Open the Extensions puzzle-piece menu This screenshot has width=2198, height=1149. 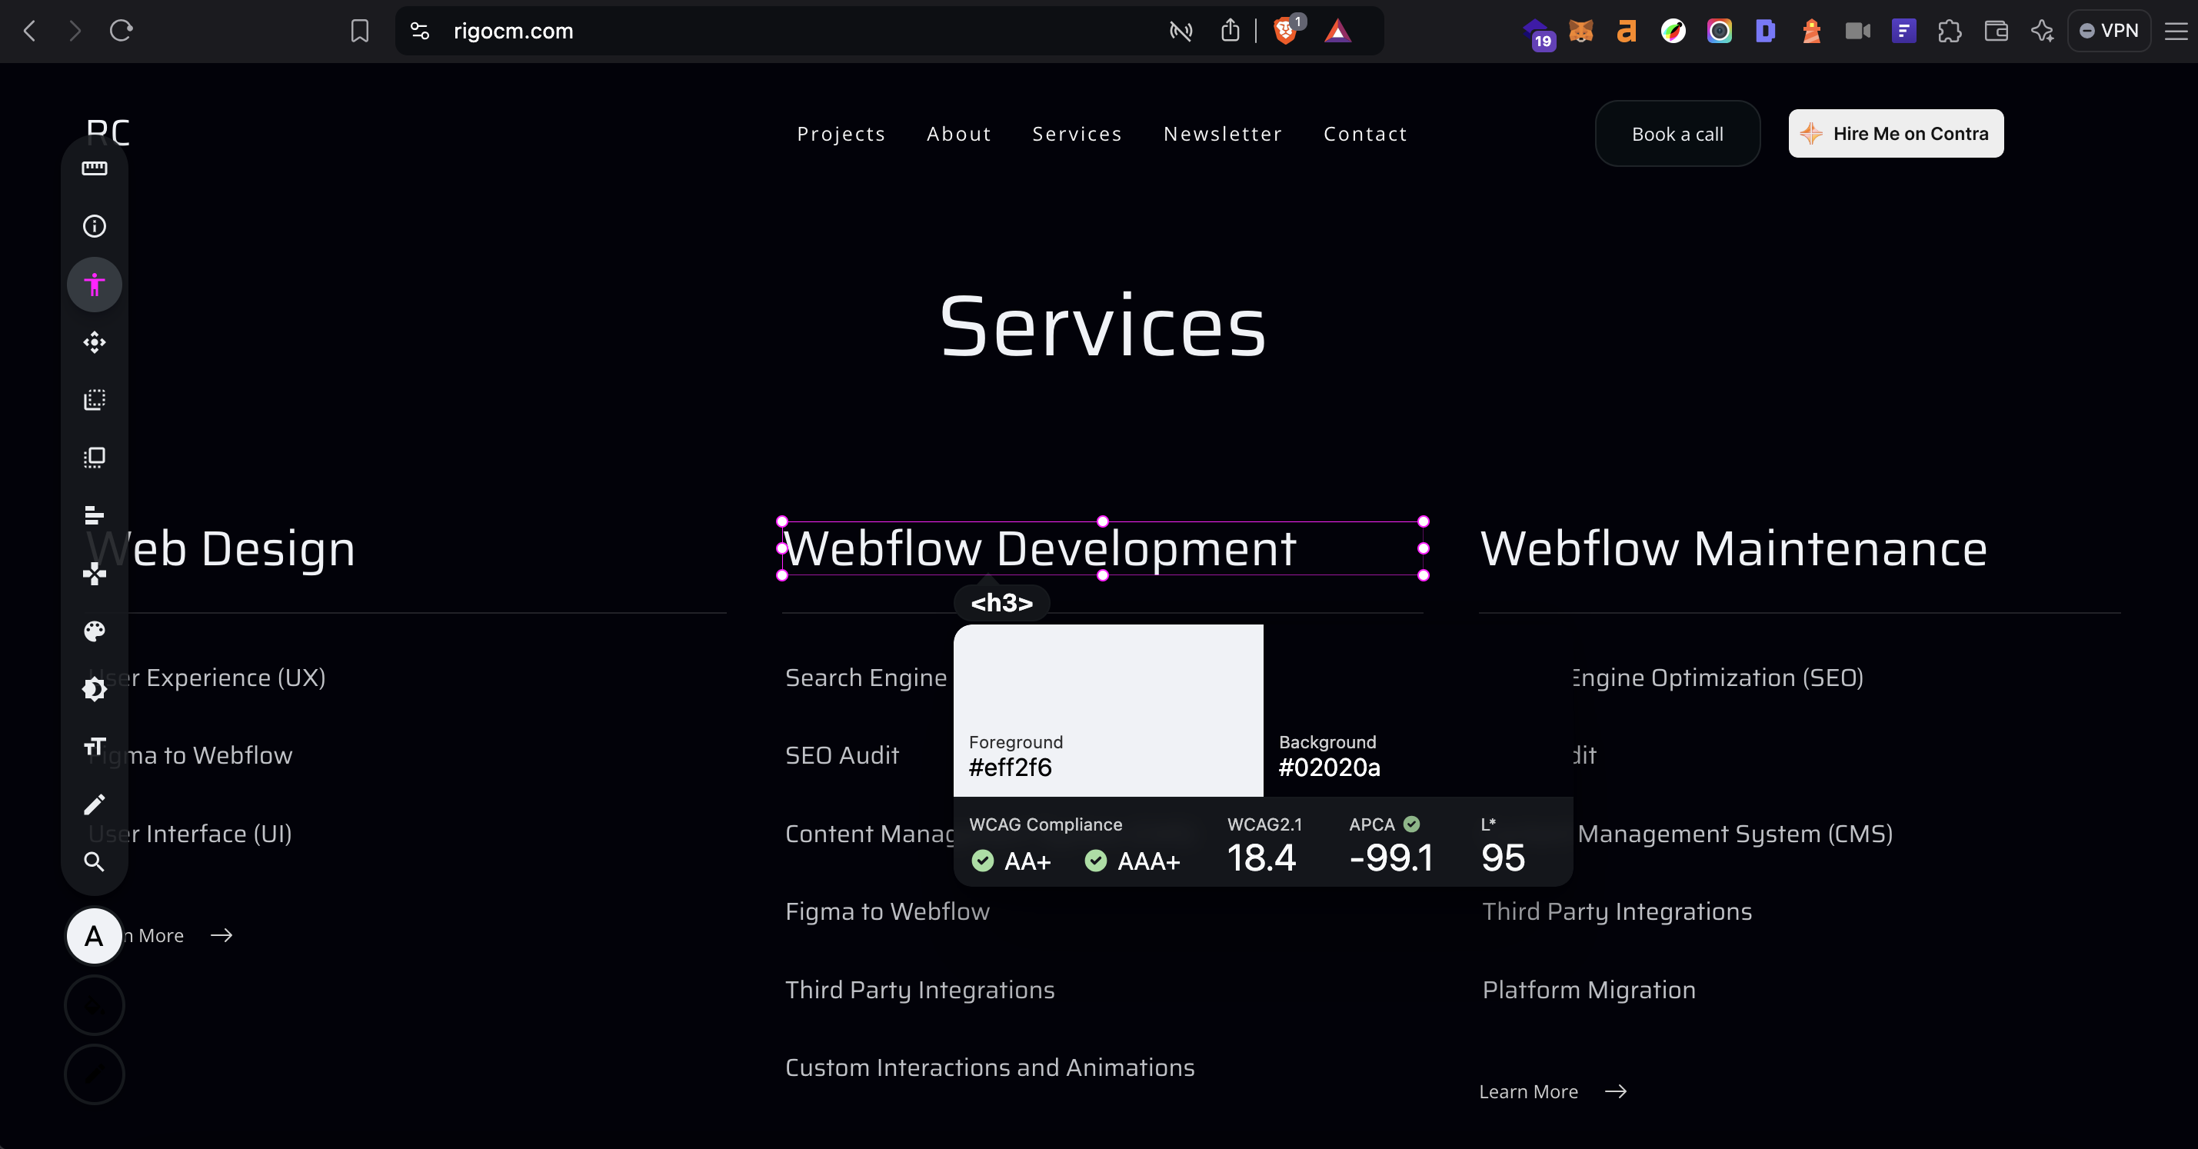pyautogui.click(x=1949, y=32)
